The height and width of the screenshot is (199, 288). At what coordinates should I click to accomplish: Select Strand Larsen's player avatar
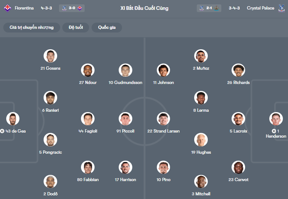(x=163, y=119)
